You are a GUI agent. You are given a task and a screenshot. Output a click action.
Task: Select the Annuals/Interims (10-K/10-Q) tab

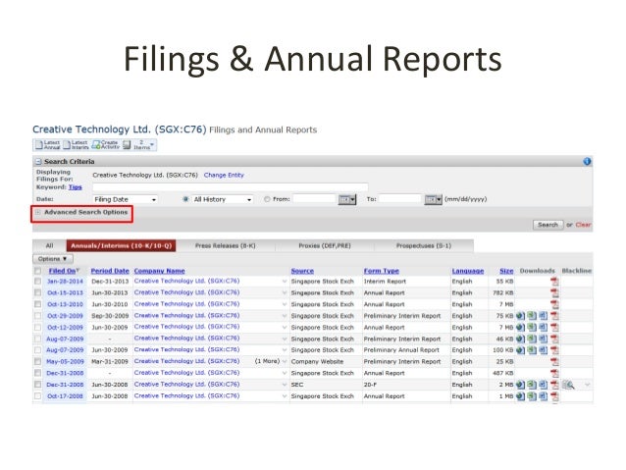pyautogui.click(x=122, y=245)
